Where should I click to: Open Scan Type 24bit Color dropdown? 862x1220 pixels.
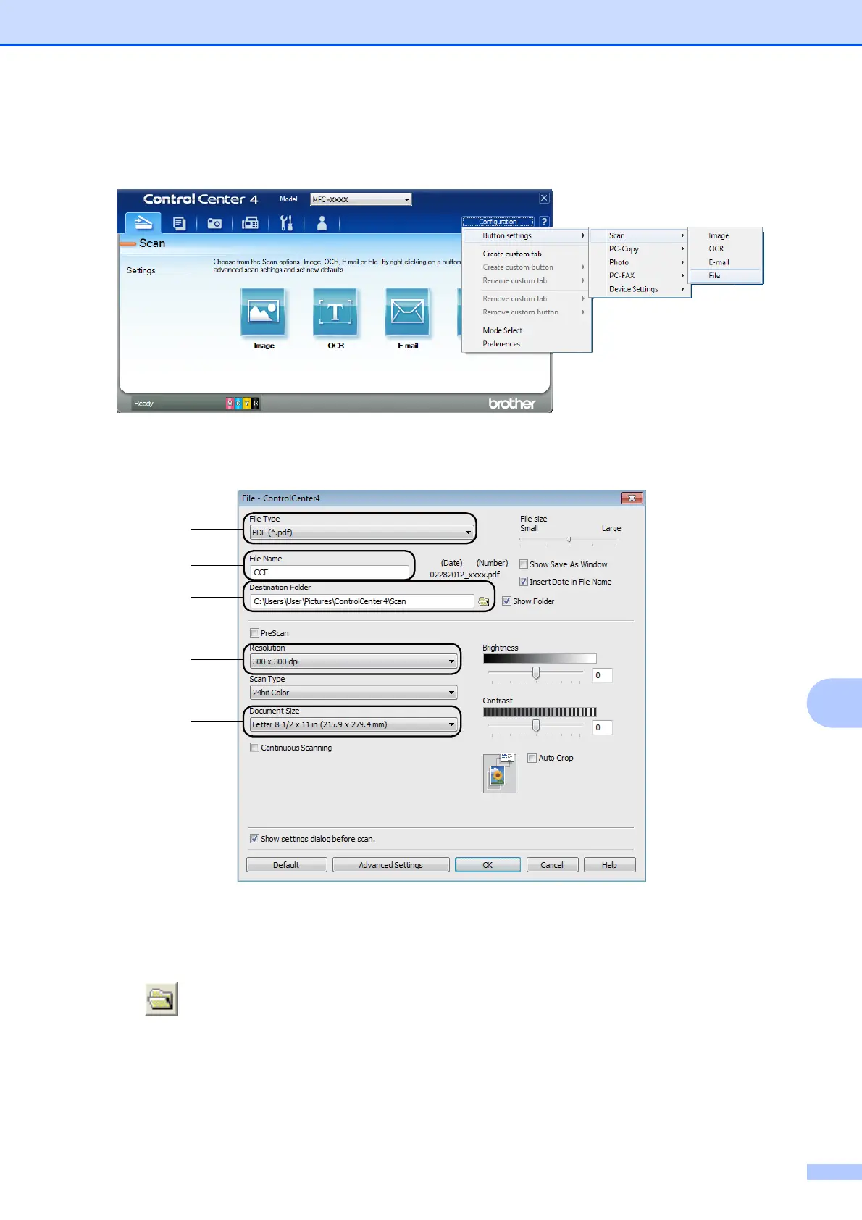353,693
